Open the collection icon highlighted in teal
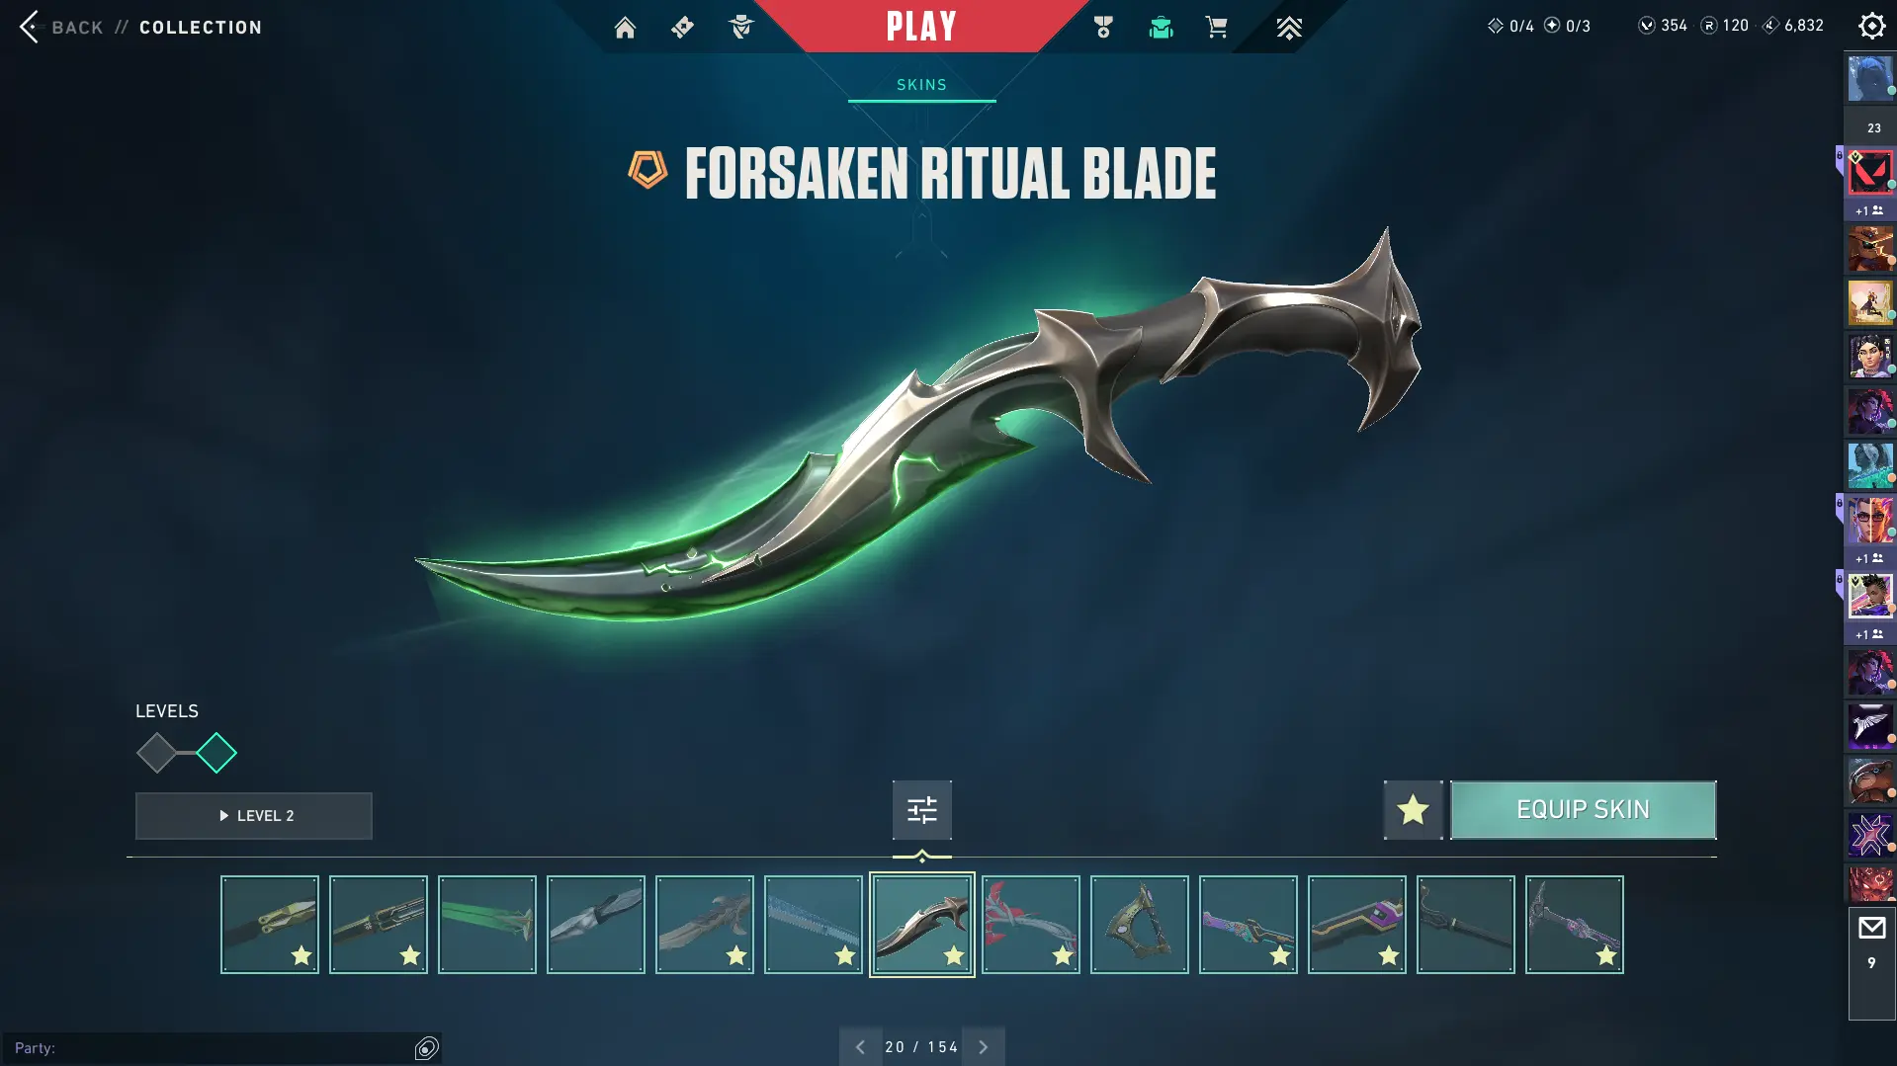 (x=1161, y=27)
